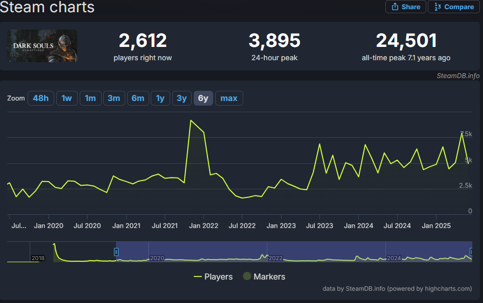Click the 3,895 24-hour peak figure
Image resolution: width=483 pixels, height=303 pixels.
(274, 41)
